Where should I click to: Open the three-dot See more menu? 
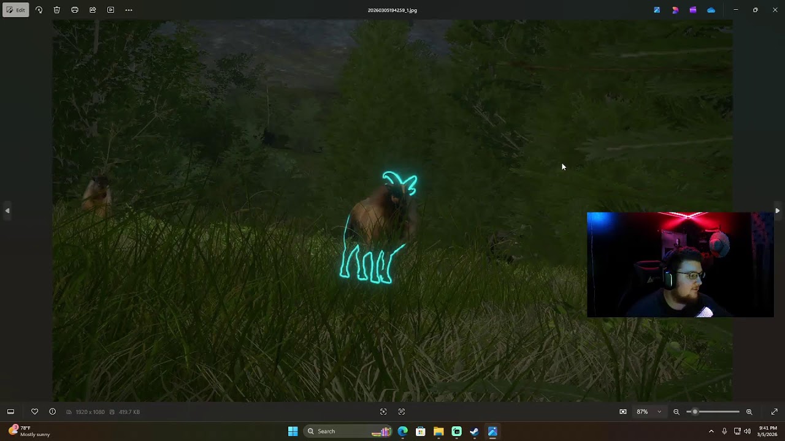tap(129, 10)
